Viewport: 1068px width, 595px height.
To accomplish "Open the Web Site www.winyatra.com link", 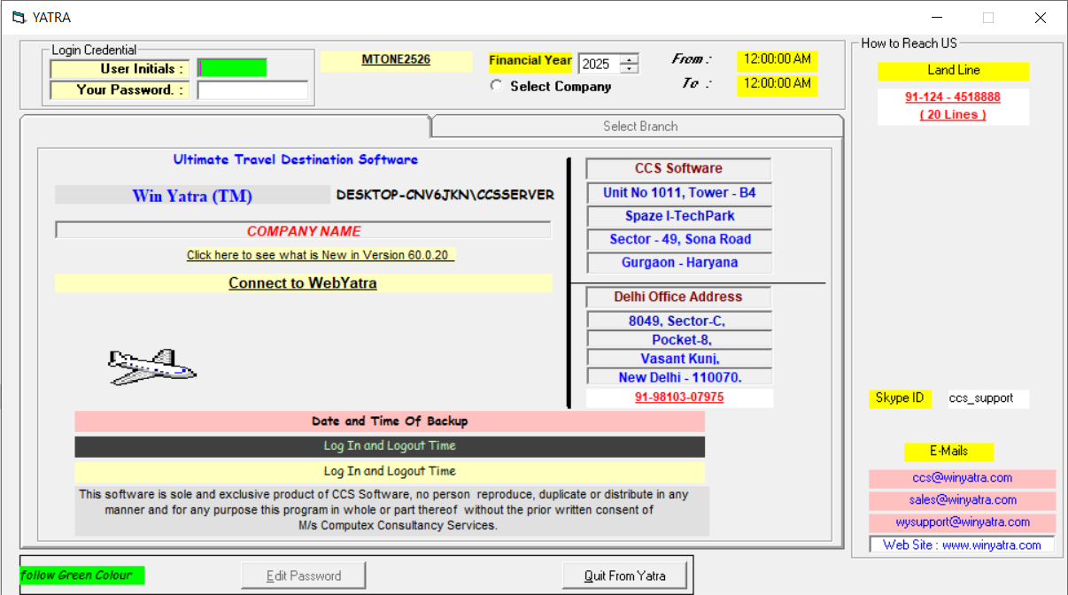I will click(x=962, y=545).
